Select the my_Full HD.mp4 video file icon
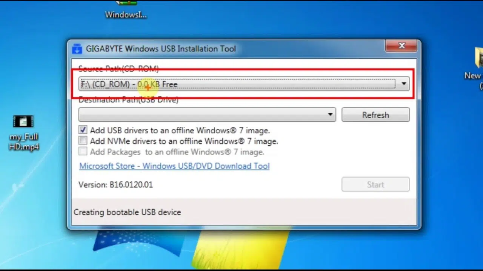Screen dimensions: 483x271 [x=23, y=121]
